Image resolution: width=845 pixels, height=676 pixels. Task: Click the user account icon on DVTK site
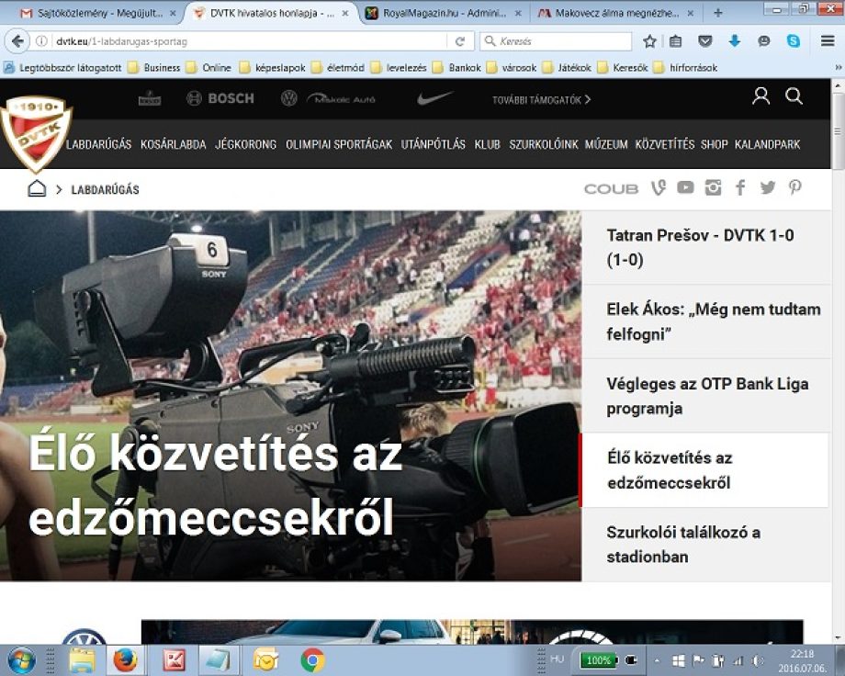(760, 96)
